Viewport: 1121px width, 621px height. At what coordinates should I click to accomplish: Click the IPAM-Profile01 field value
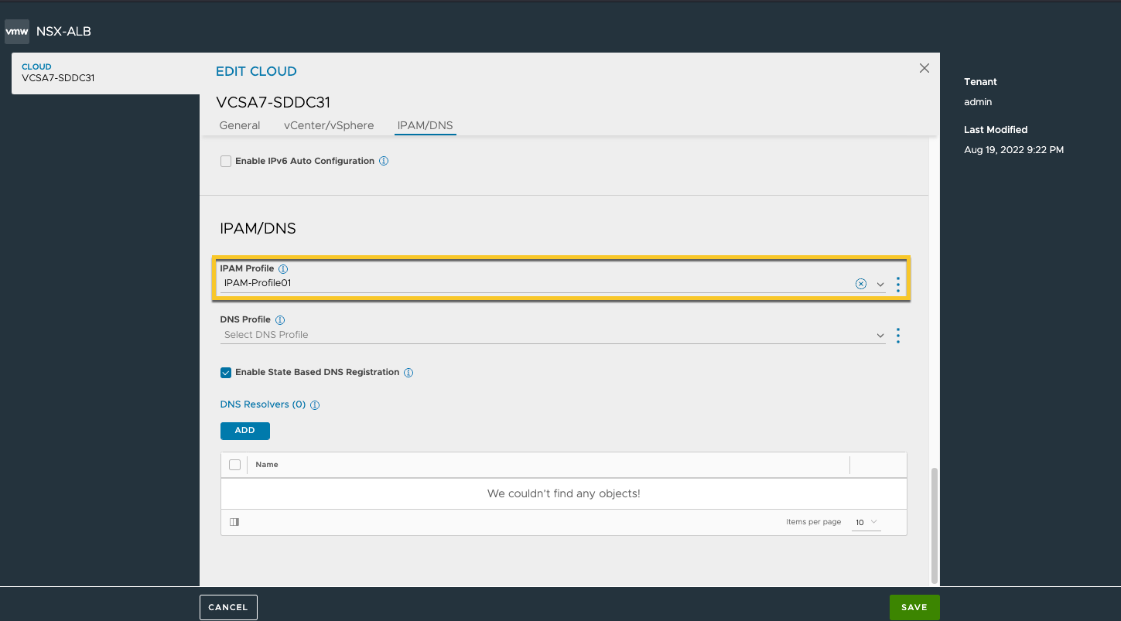(258, 283)
